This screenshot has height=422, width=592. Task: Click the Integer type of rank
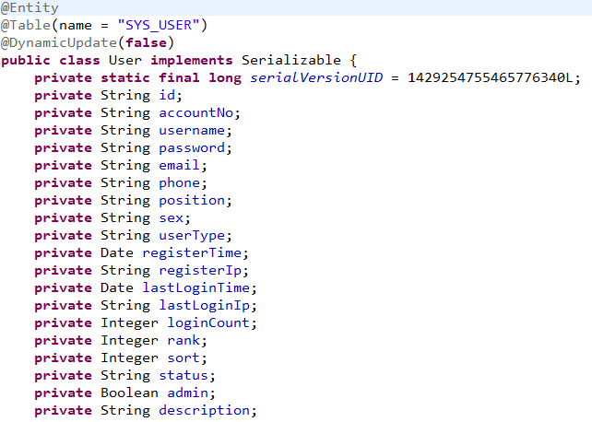[129, 341]
